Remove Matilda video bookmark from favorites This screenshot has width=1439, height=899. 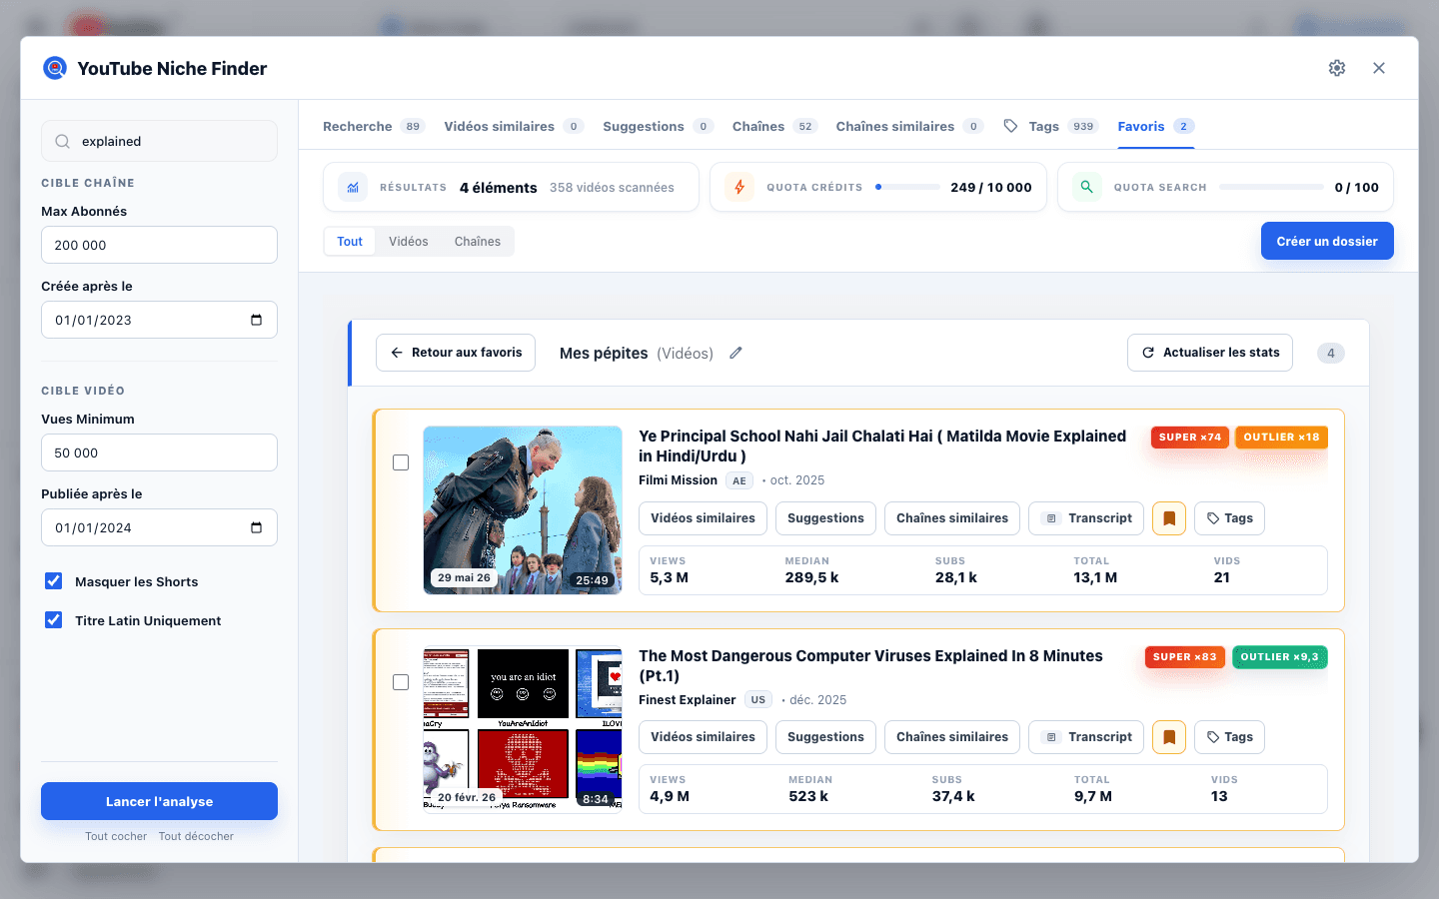(1169, 518)
